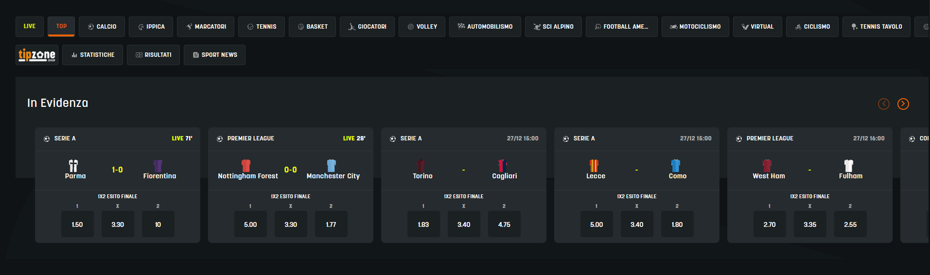This screenshot has width=930, height=275.
Task: Go to previous highlighted matches arrow
Action: [884, 104]
